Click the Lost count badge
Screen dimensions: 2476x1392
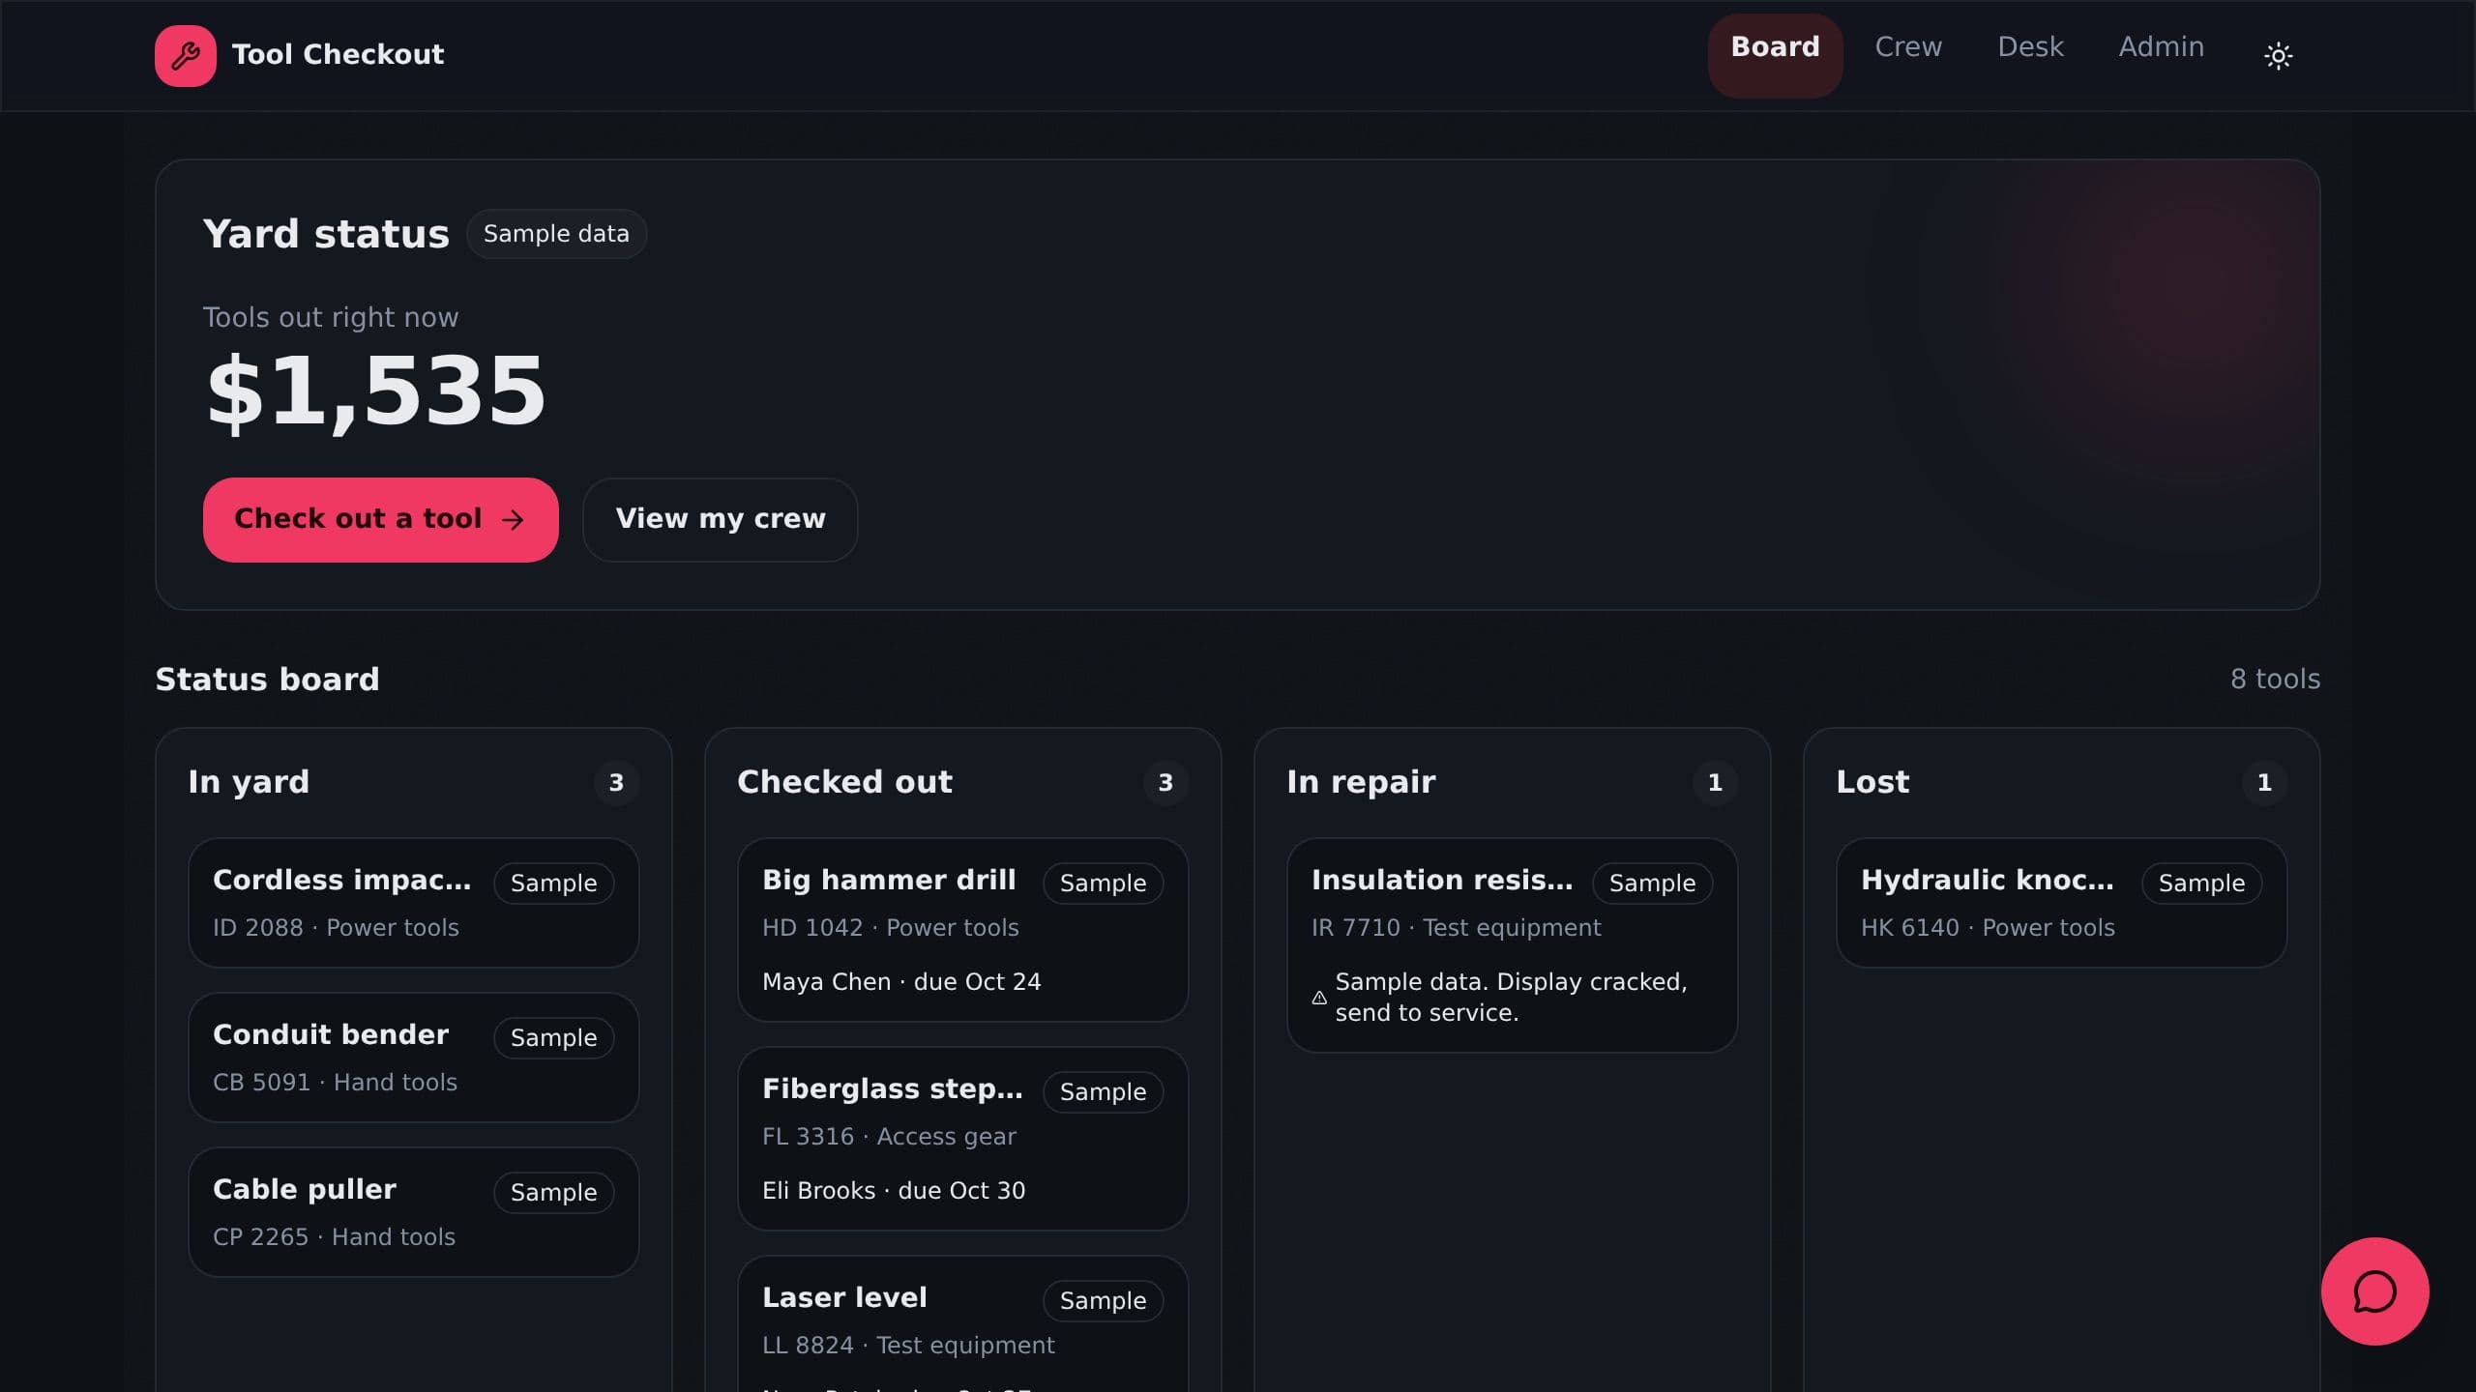(x=2264, y=782)
